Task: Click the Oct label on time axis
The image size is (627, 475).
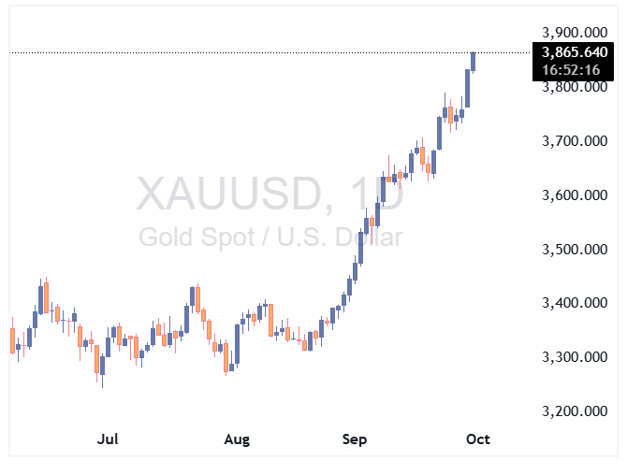Action: click(x=477, y=439)
